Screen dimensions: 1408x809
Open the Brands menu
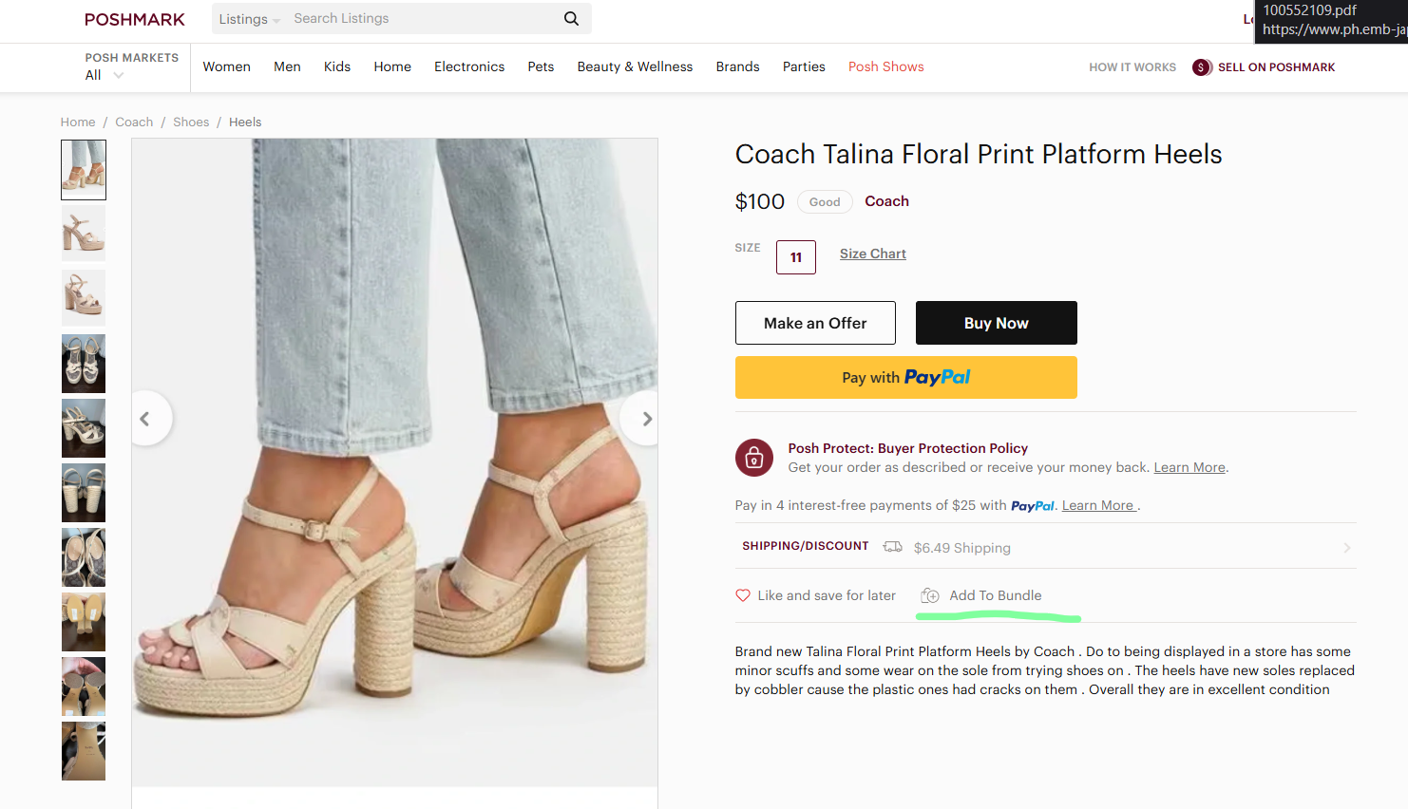pos(737,66)
